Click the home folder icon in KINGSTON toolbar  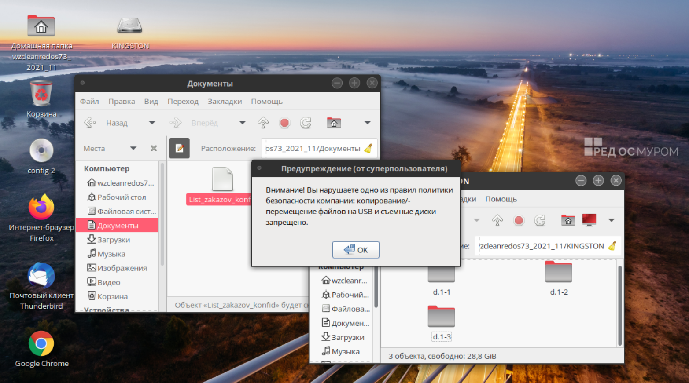click(568, 220)
